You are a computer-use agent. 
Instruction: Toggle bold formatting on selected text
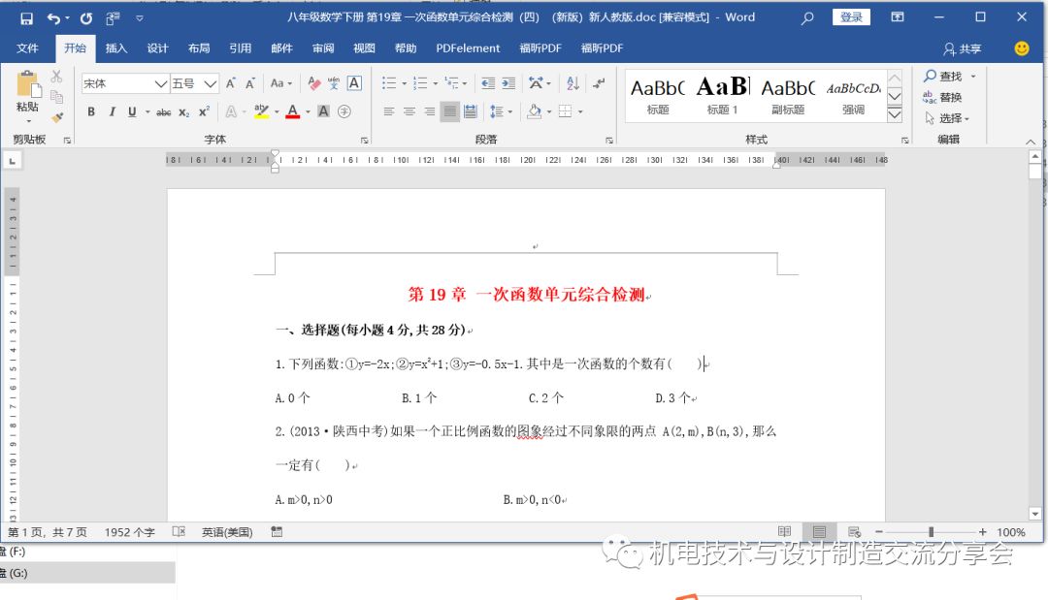(x=91, y=112)
